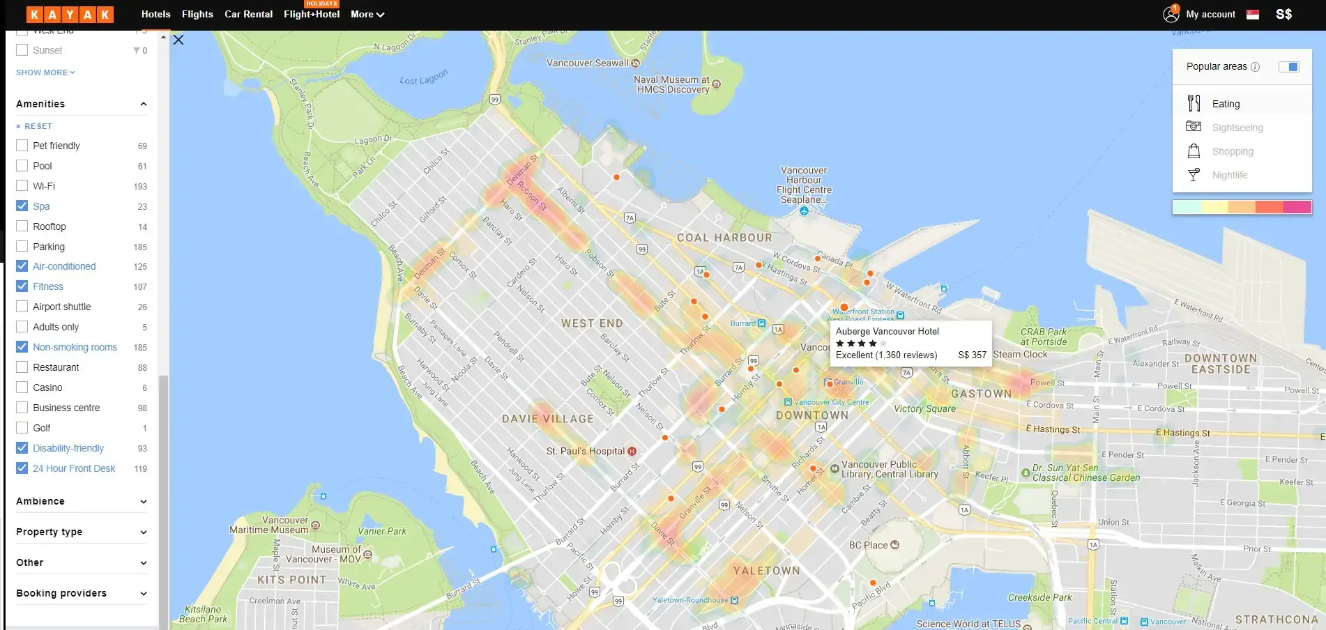1326x630 pixels.
Task: Click the Sunset filter funnel icon
Action: [137, 50]
